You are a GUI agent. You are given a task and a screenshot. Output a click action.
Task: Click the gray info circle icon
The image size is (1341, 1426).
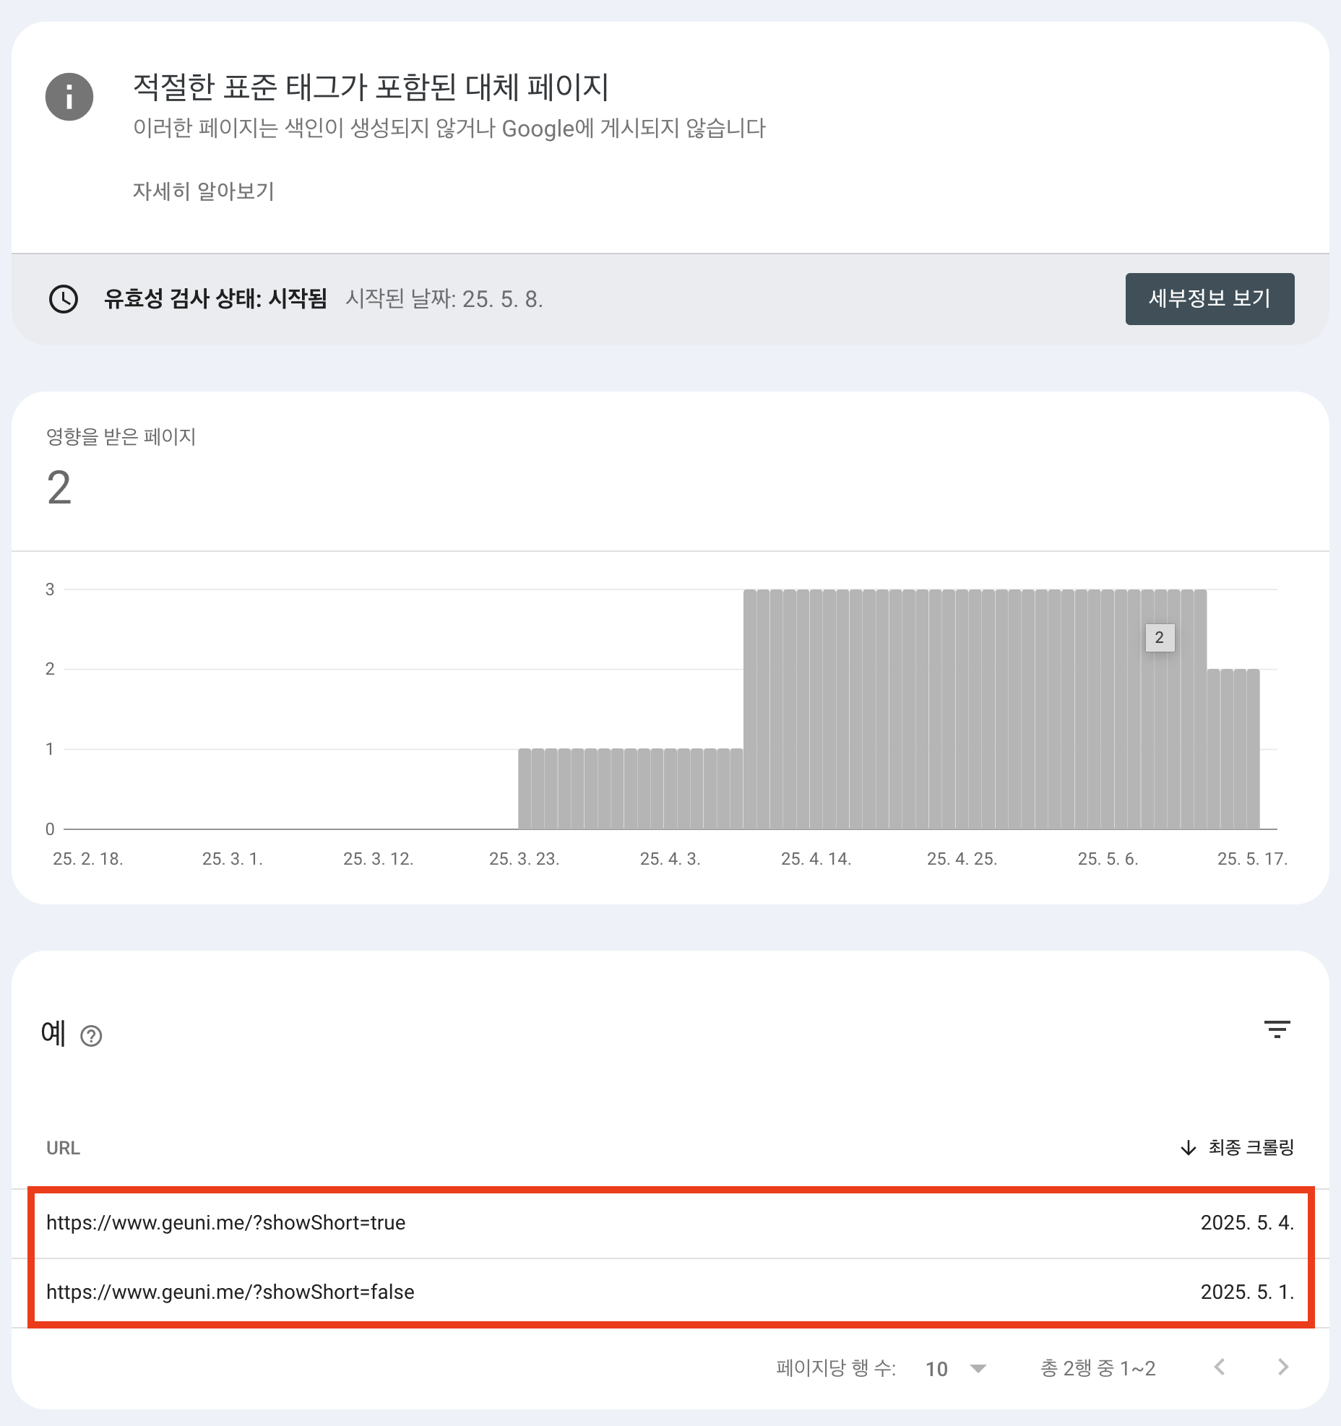[x=69, y=97]
